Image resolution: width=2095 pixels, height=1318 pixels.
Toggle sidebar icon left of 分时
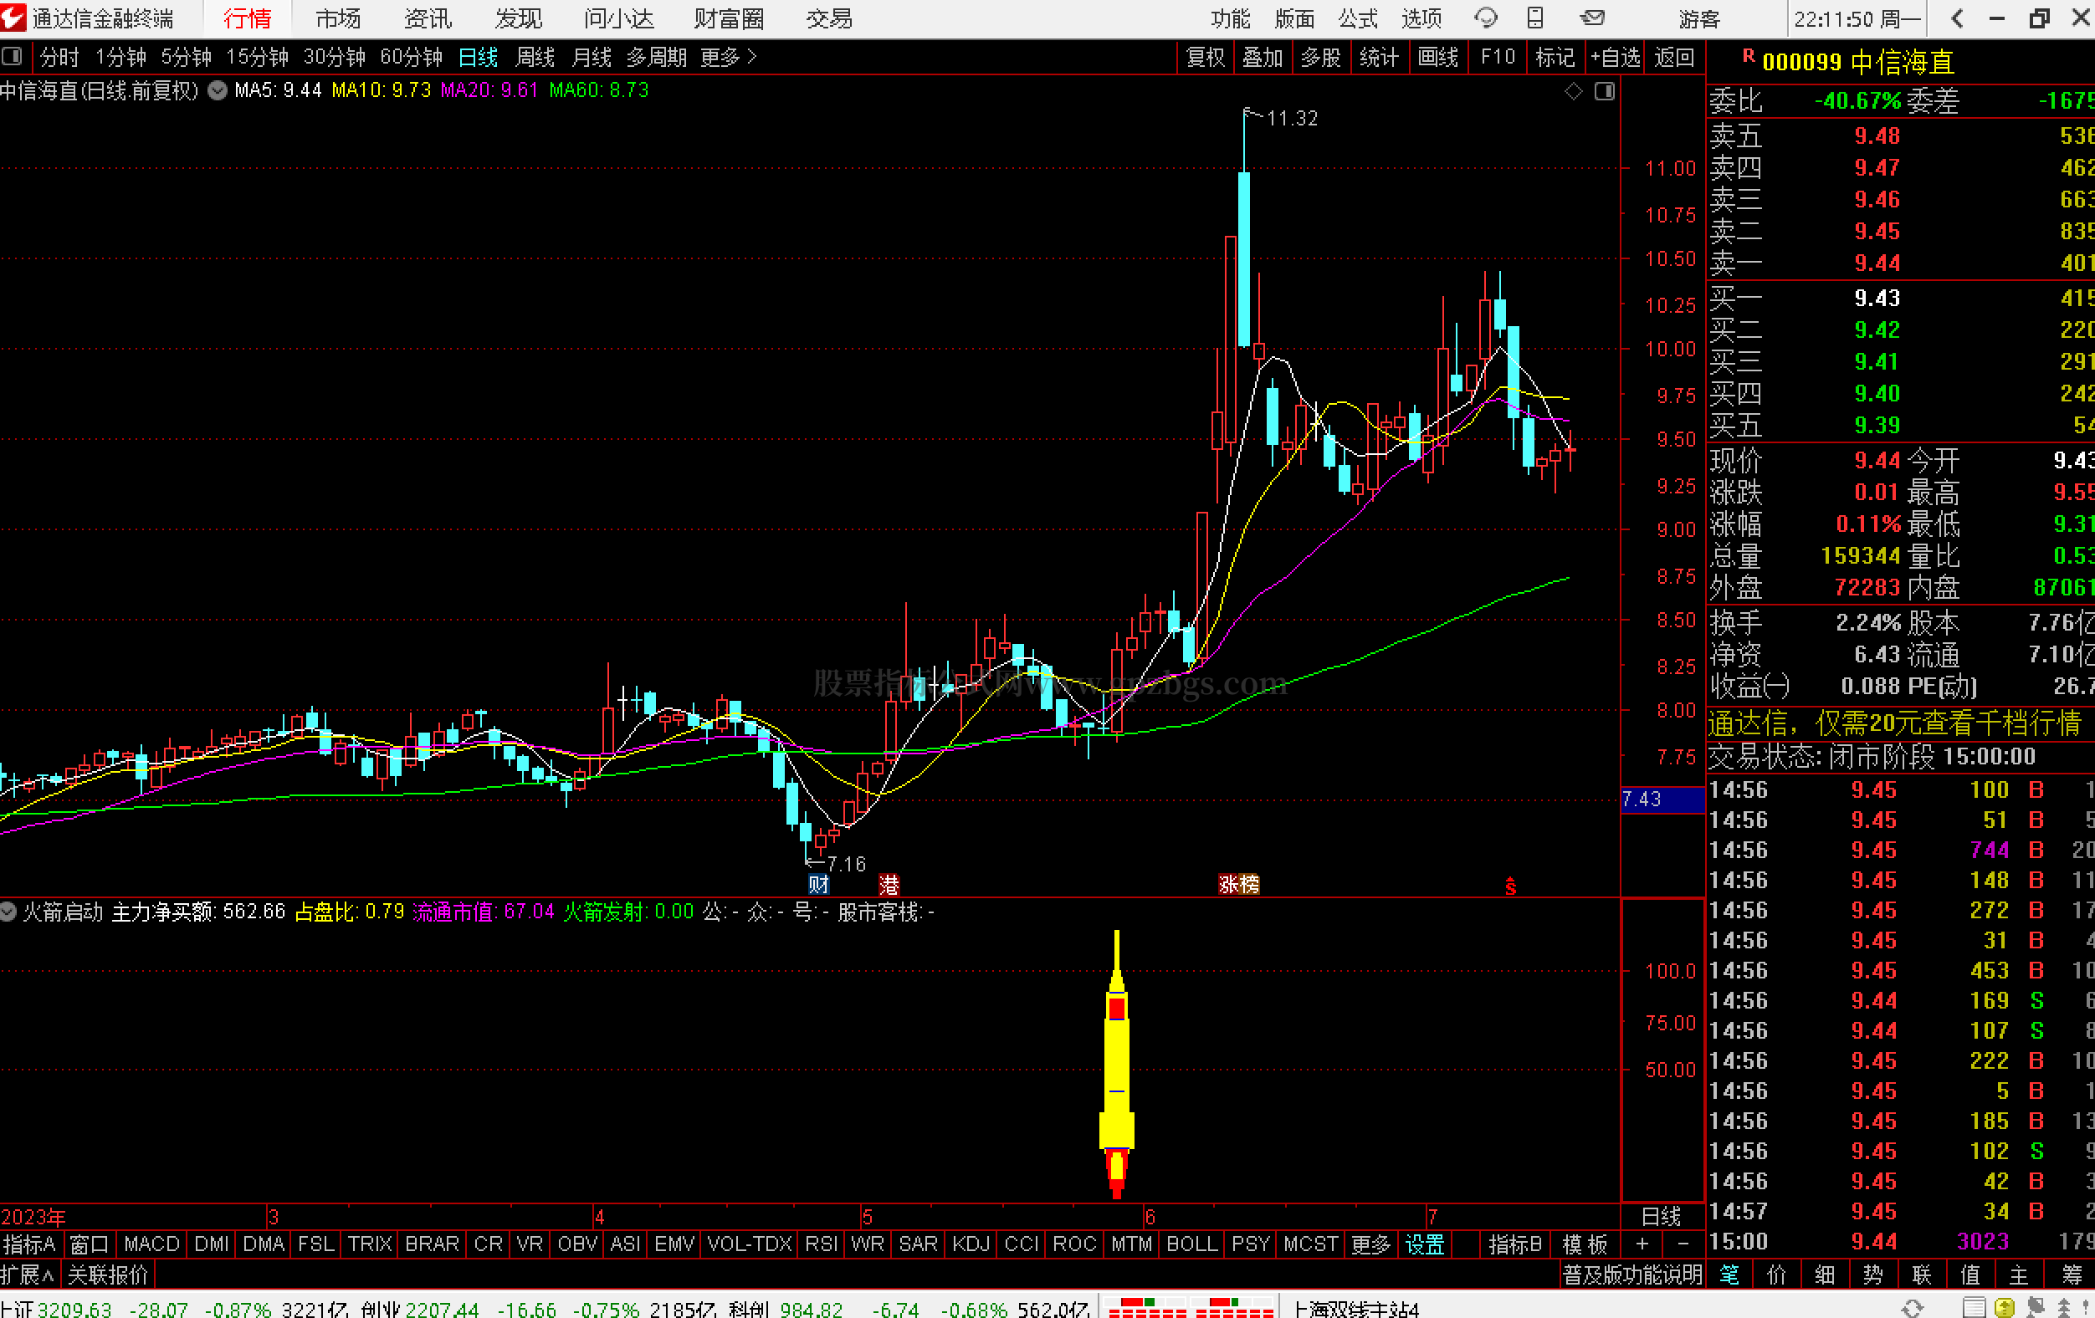click(x=13, y=58)
